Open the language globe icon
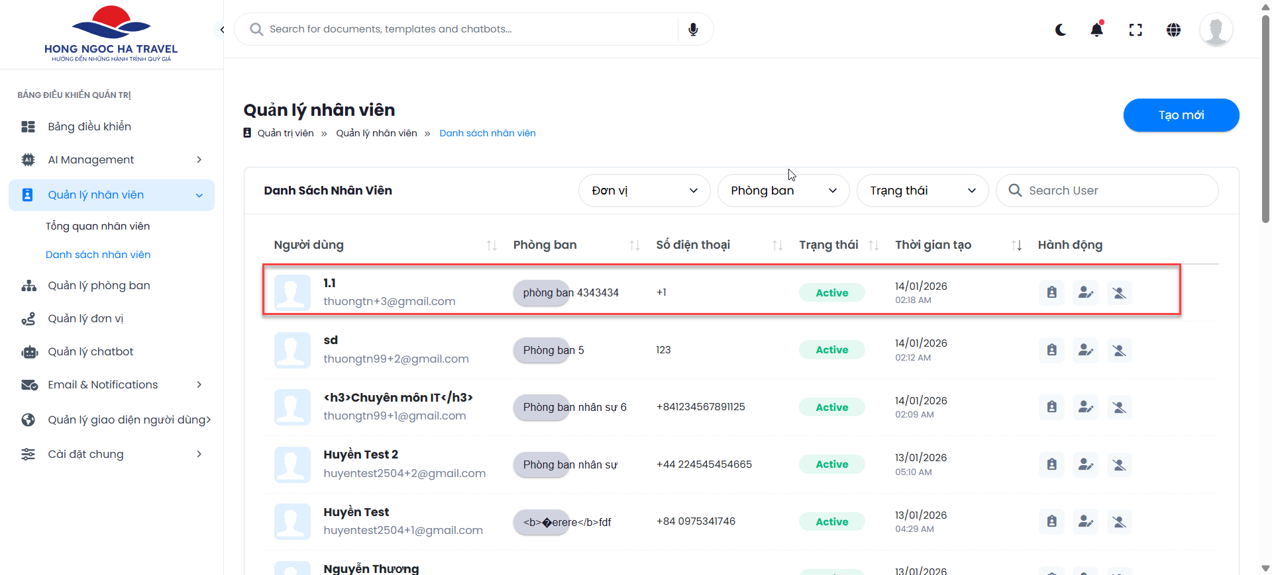 coord(1173,30)
